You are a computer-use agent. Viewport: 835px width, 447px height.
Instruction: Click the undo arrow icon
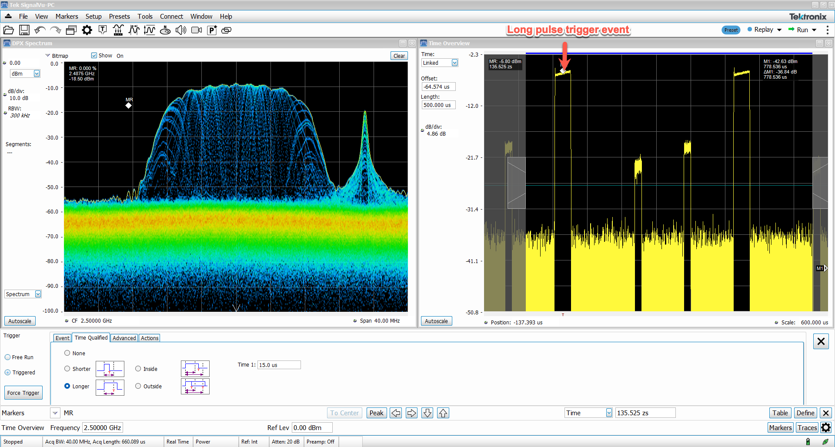point(40,30)
